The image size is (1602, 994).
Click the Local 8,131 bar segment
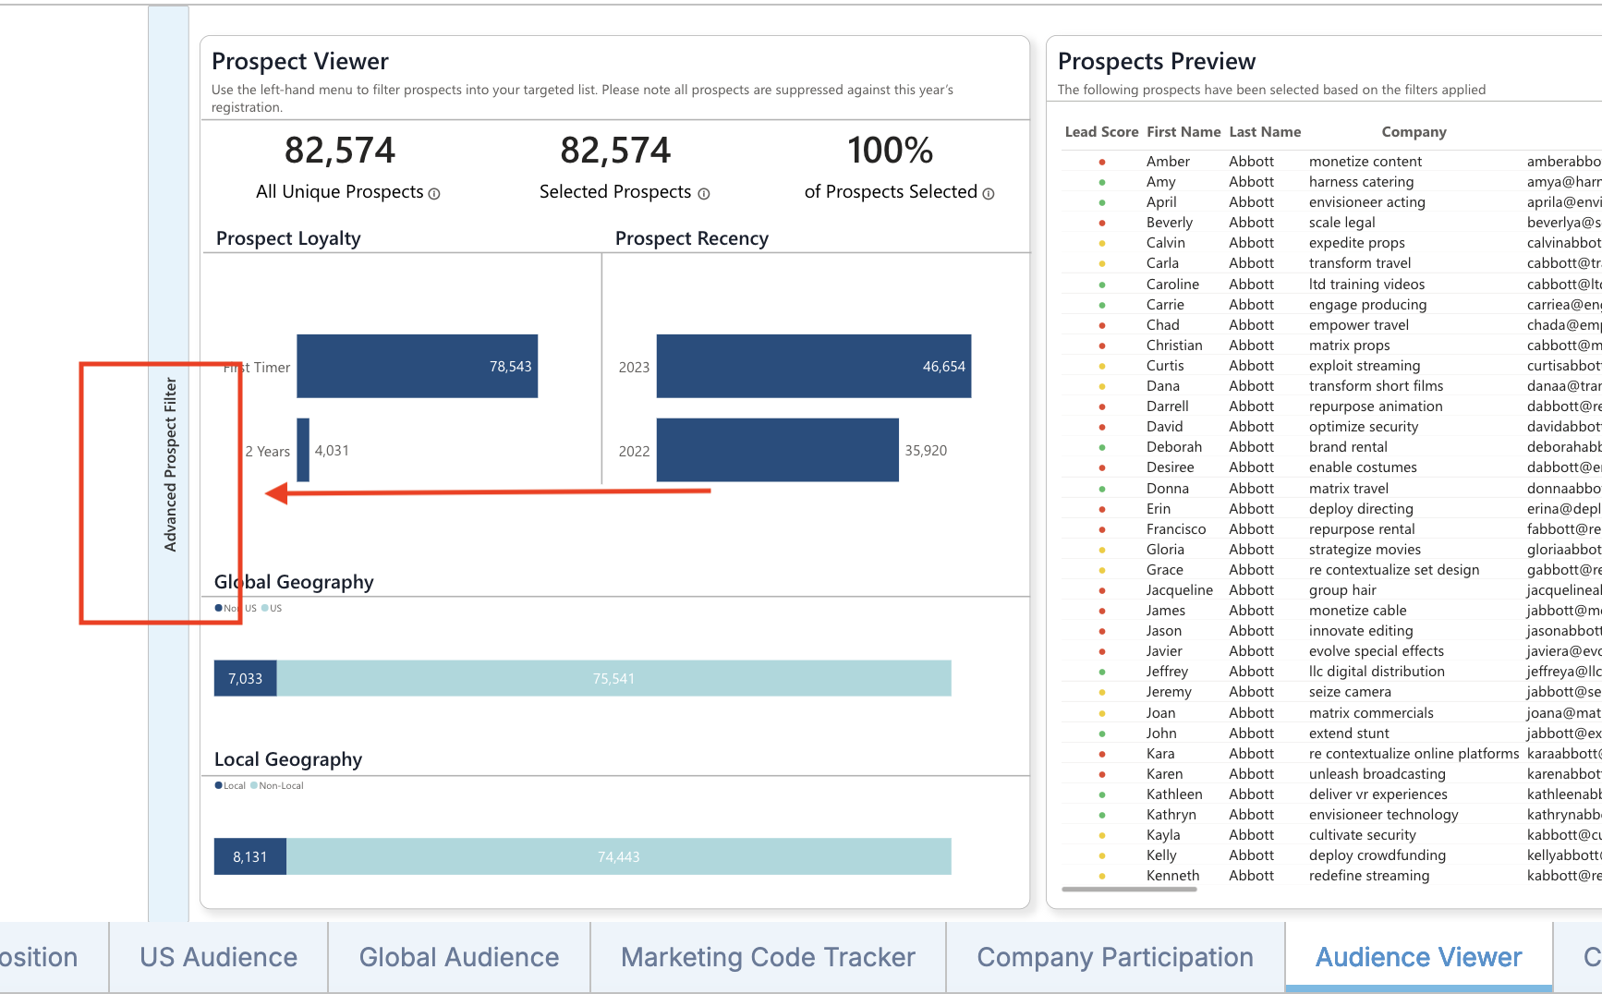pyautogui.click(x=249, y=856)
